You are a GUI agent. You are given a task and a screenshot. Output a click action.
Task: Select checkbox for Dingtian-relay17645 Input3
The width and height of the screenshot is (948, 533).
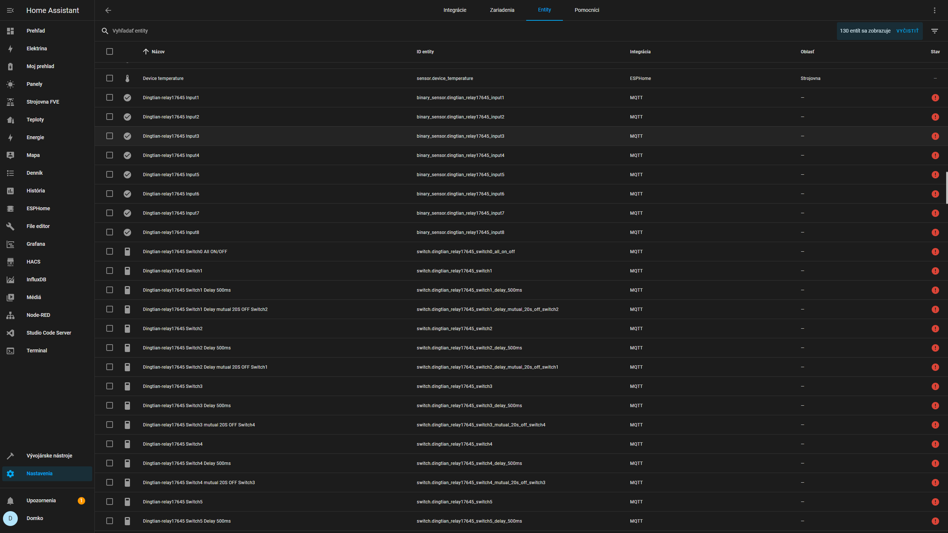pos(110,136)
